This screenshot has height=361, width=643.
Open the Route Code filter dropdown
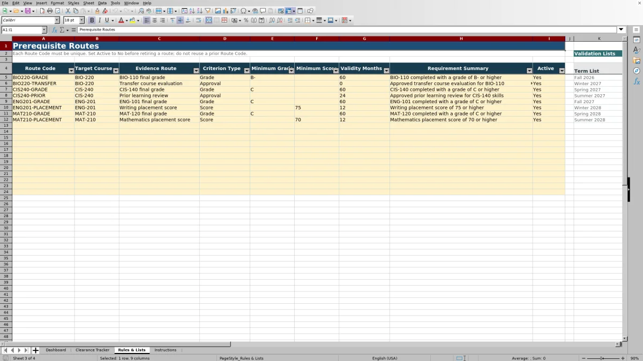click(71, 71)
